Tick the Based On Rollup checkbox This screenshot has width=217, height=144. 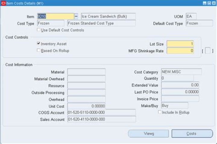[x=39, y=50]
